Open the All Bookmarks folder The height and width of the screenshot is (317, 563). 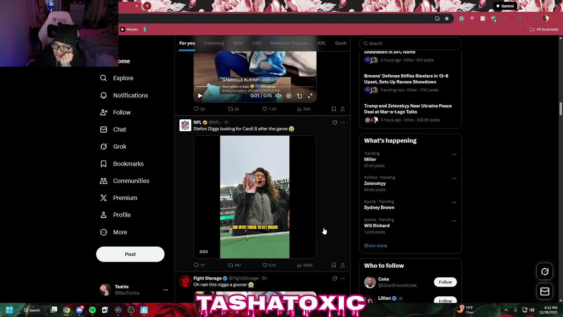pos(544,29)
